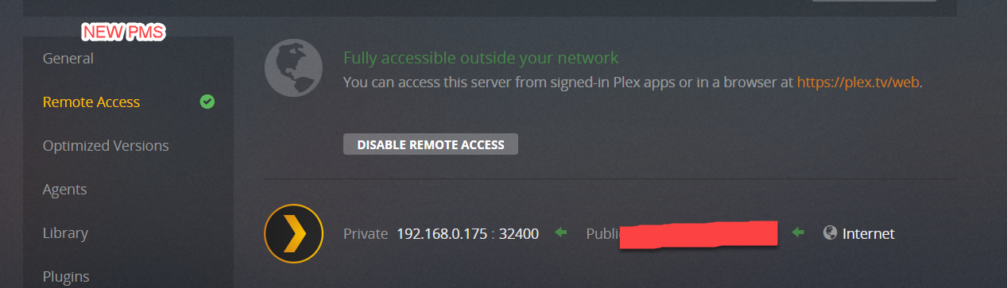The width and height of the screenshot is (1007, 288).
Task: Select Remote Access in the sidebar
Action: click(x=91, y=102)
